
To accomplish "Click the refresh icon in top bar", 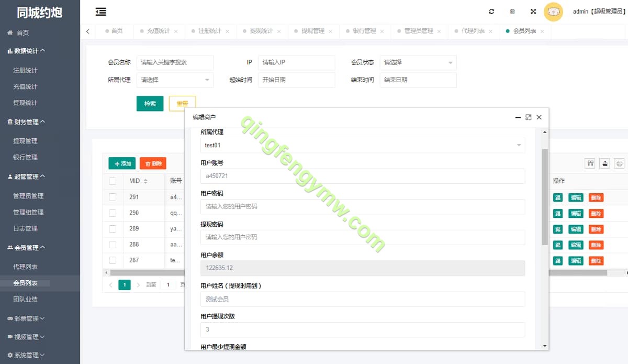I will (491, 12).
